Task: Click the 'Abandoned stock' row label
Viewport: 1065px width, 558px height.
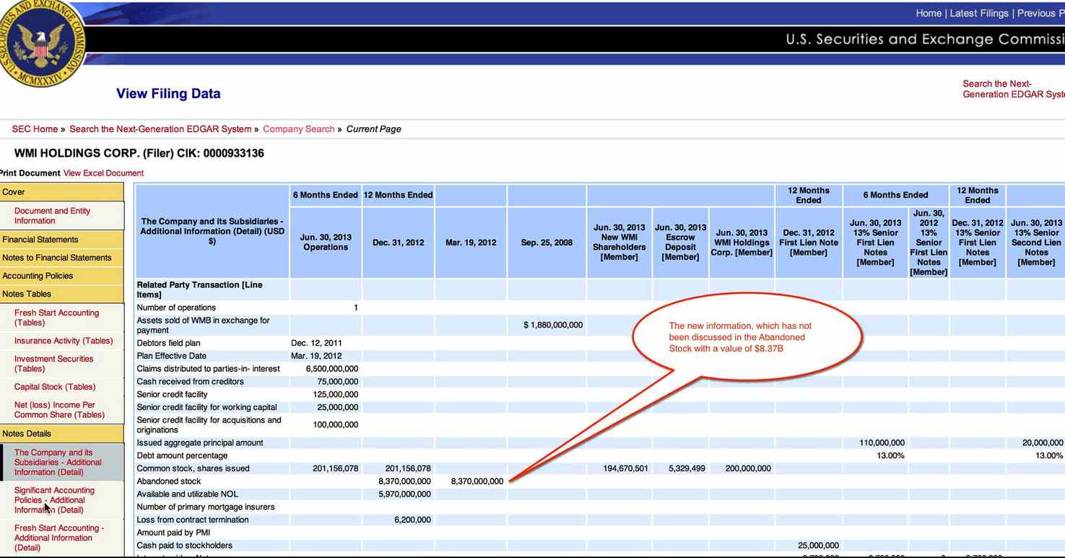Action: tap(169, 481)
